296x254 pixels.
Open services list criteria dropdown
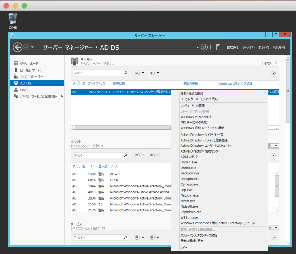(x=140, y=238)
